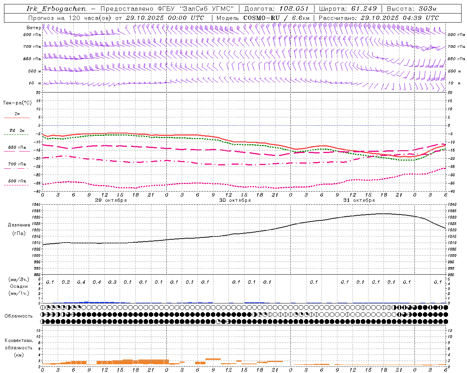467x373 pixels.
Task: Click the Ветер panel label
Action: coord(34,28)
